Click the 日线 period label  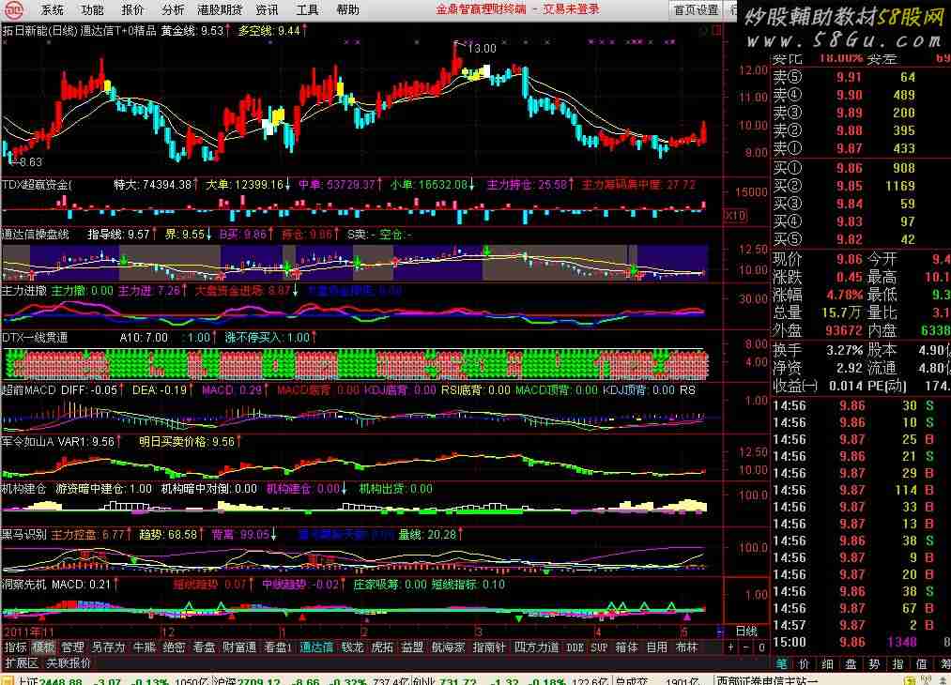coord(746,632)
